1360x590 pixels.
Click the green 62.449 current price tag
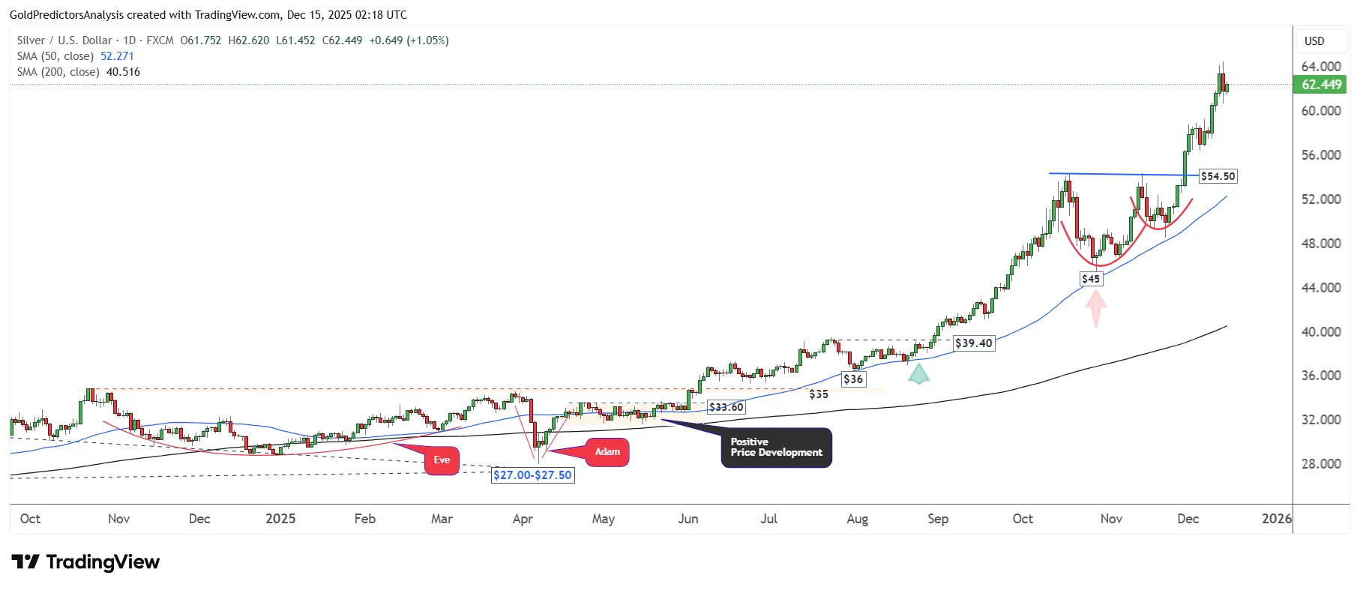(1320, 85)
